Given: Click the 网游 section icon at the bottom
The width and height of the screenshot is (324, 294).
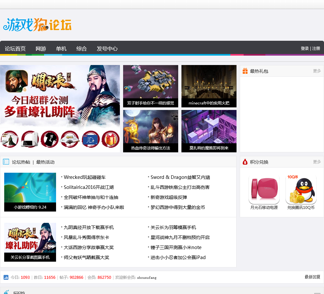Looking at the screenshot, I should click(x=6, y=292).
